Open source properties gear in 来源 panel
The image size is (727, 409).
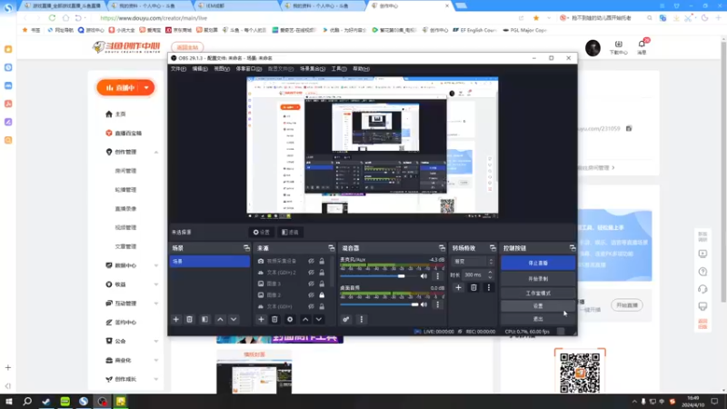click(x=290, y=320)
